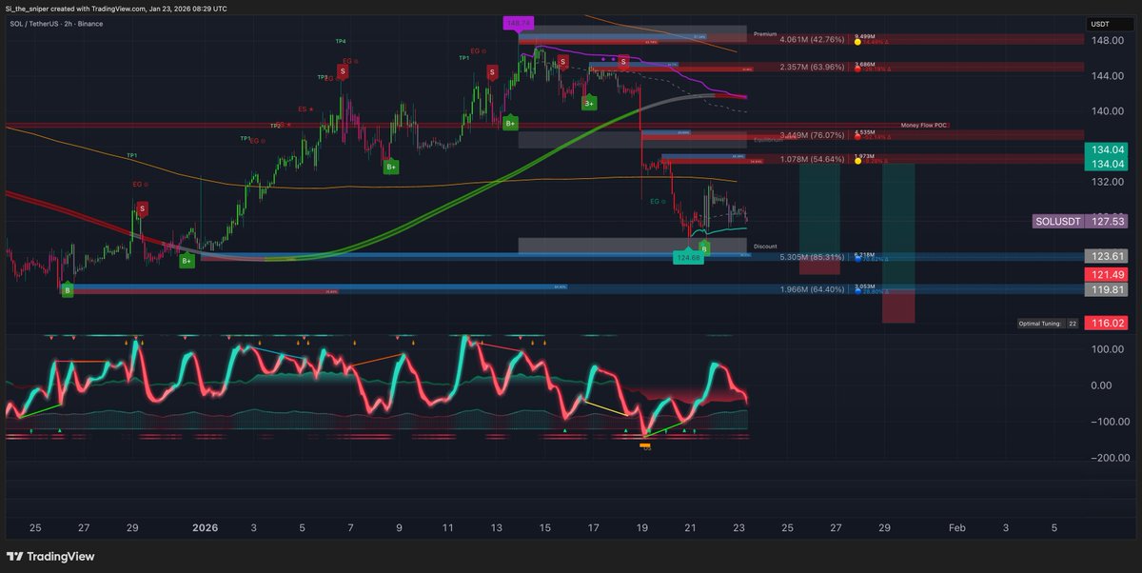Click the red 116.02 price label
This screenshot has height=573, width=1142.
1107,324
